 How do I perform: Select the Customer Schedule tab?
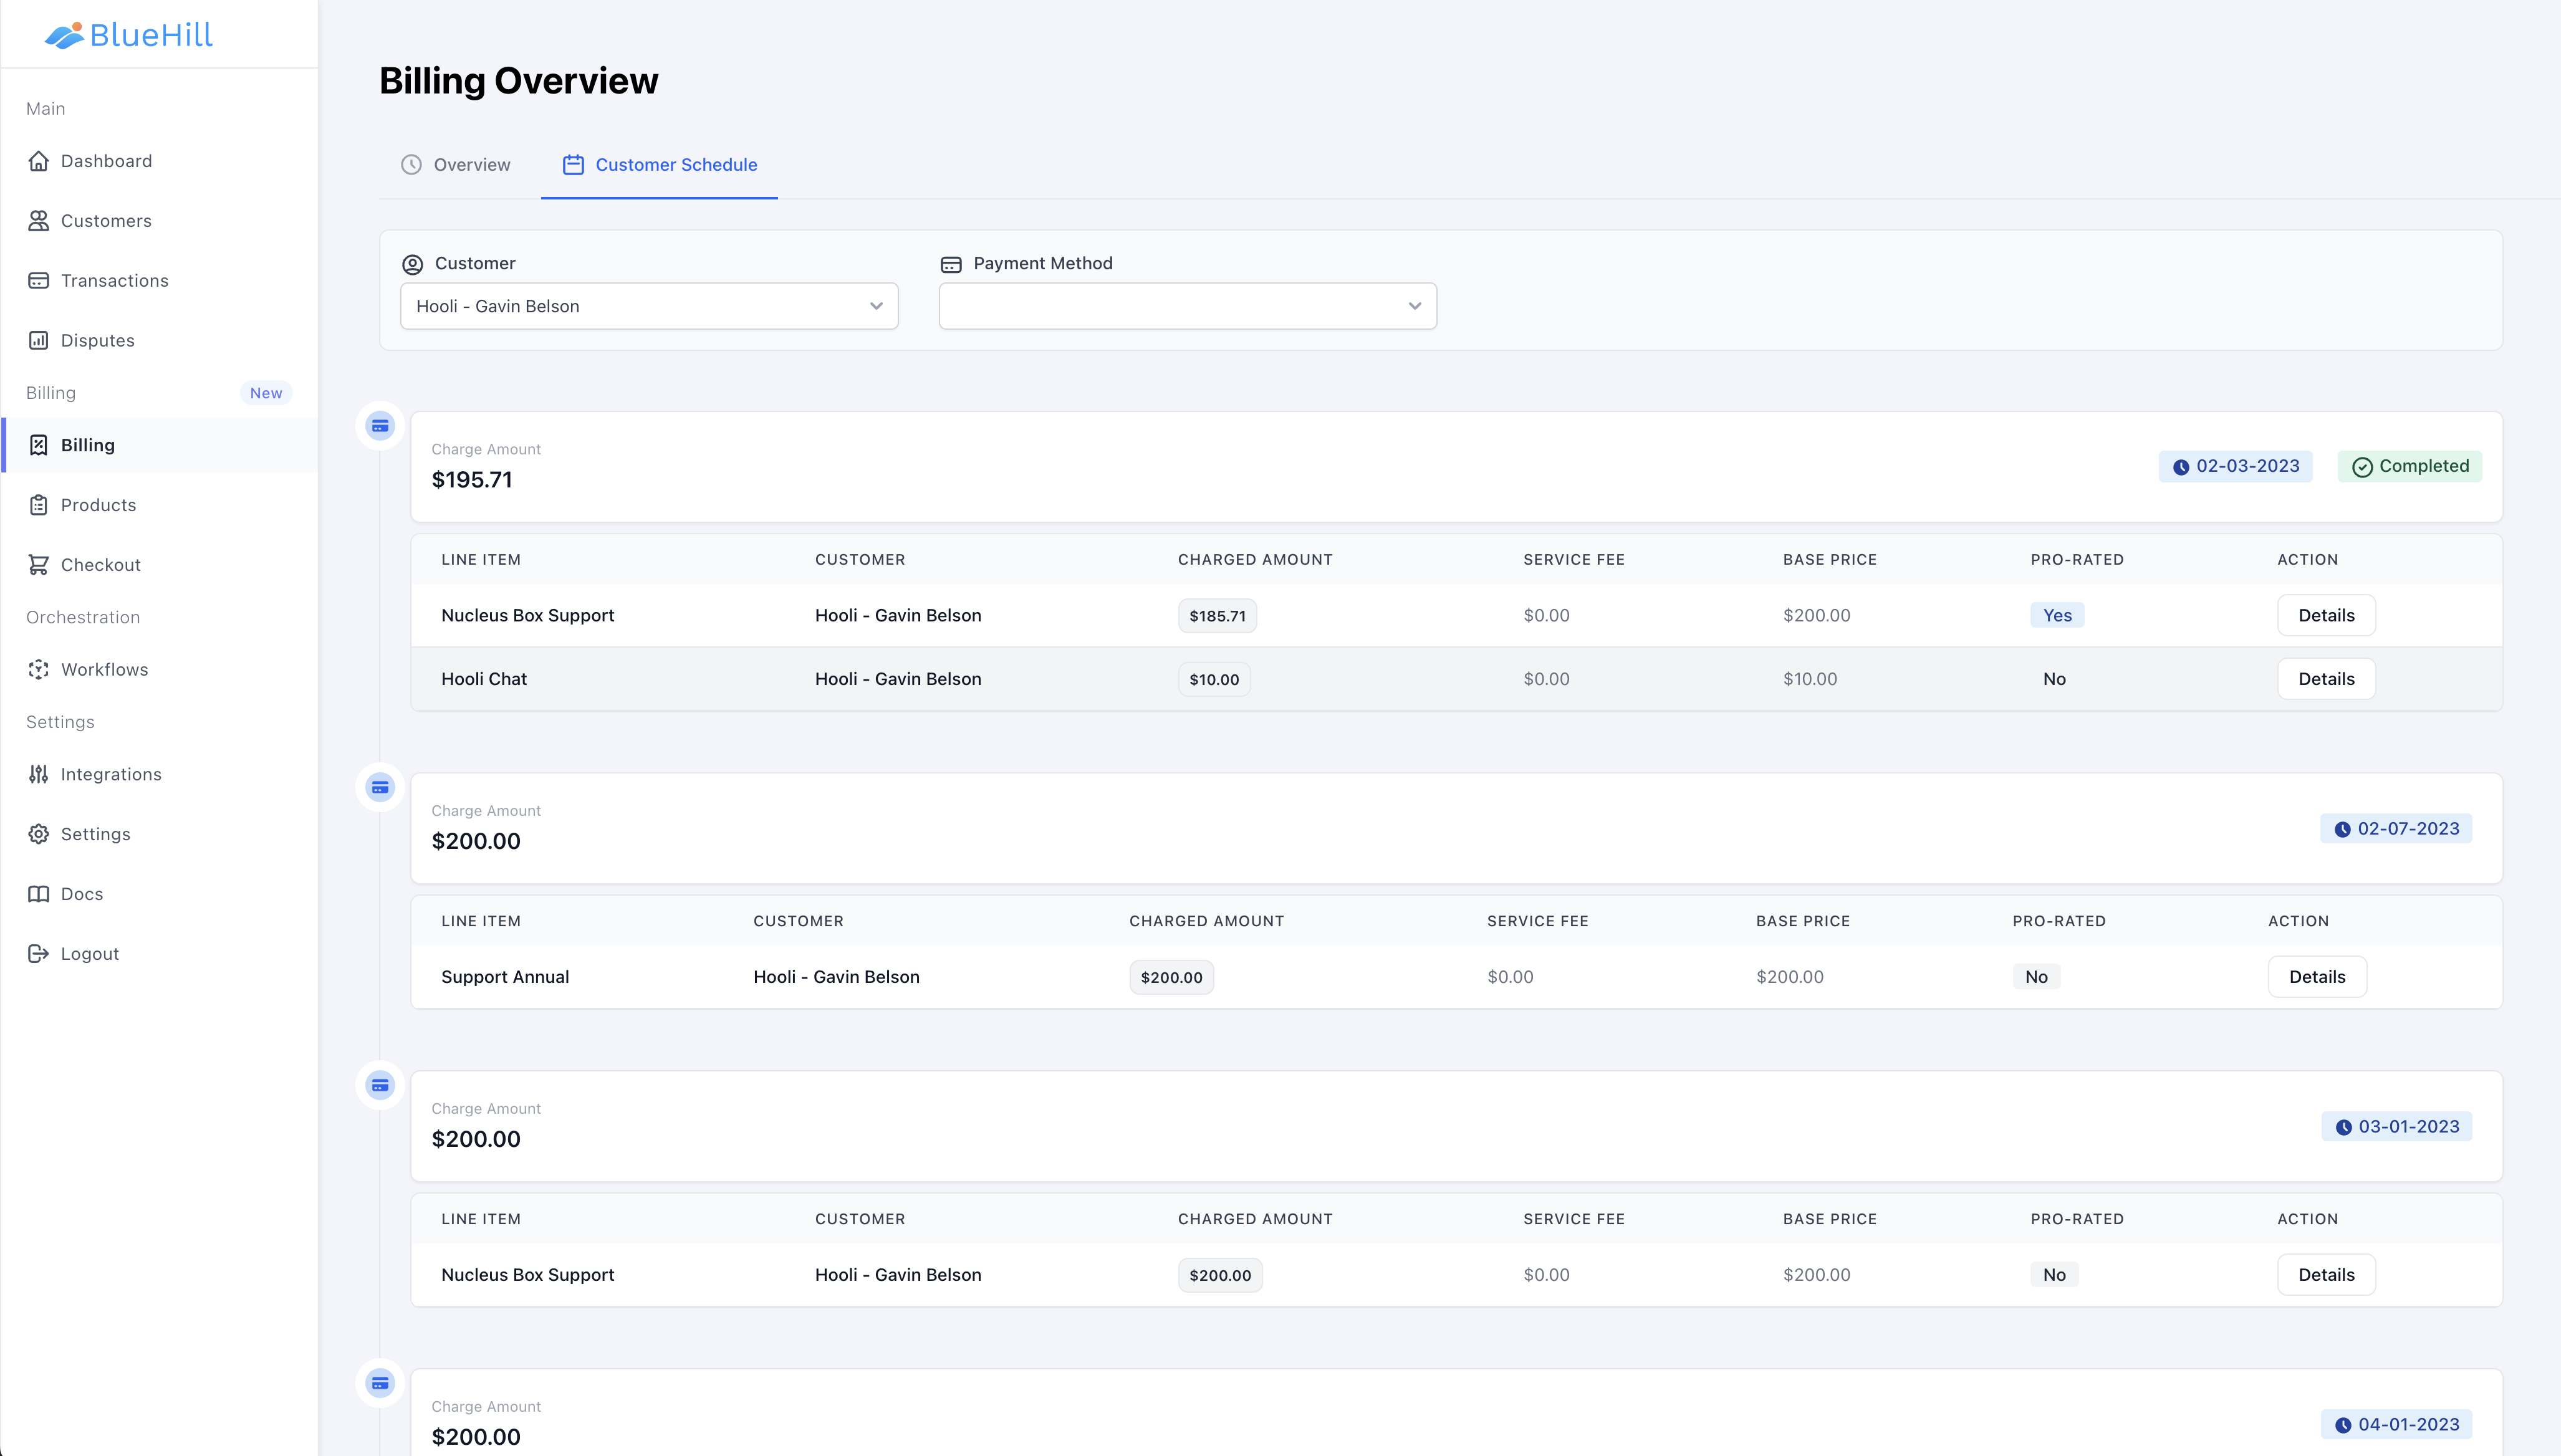click(x=659, y=165)
